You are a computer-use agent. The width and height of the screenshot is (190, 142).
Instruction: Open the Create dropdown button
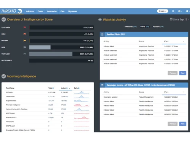pos(163,11)
